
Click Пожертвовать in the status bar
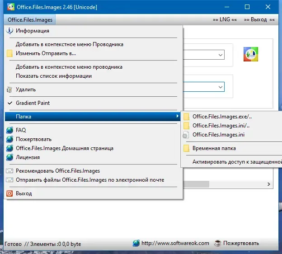[x=241, y=243]
